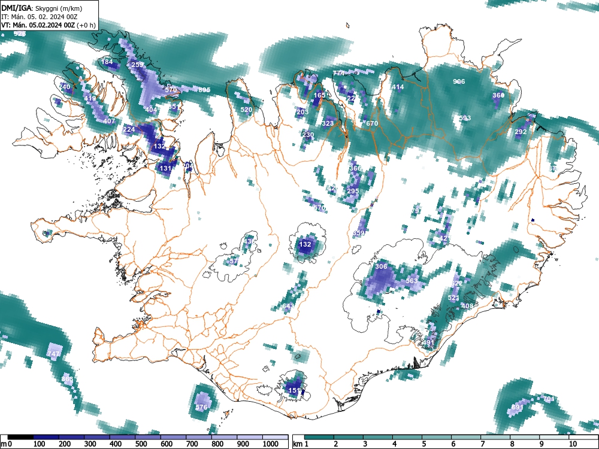Click the '1000' label on the m scale
Viewport: 599px width, 449px height.
(x=271, y=444)
